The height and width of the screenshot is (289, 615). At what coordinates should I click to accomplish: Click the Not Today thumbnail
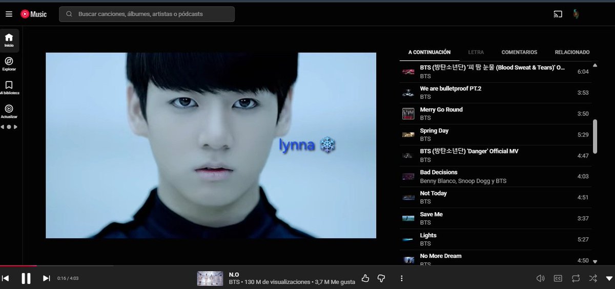point(408,197)
